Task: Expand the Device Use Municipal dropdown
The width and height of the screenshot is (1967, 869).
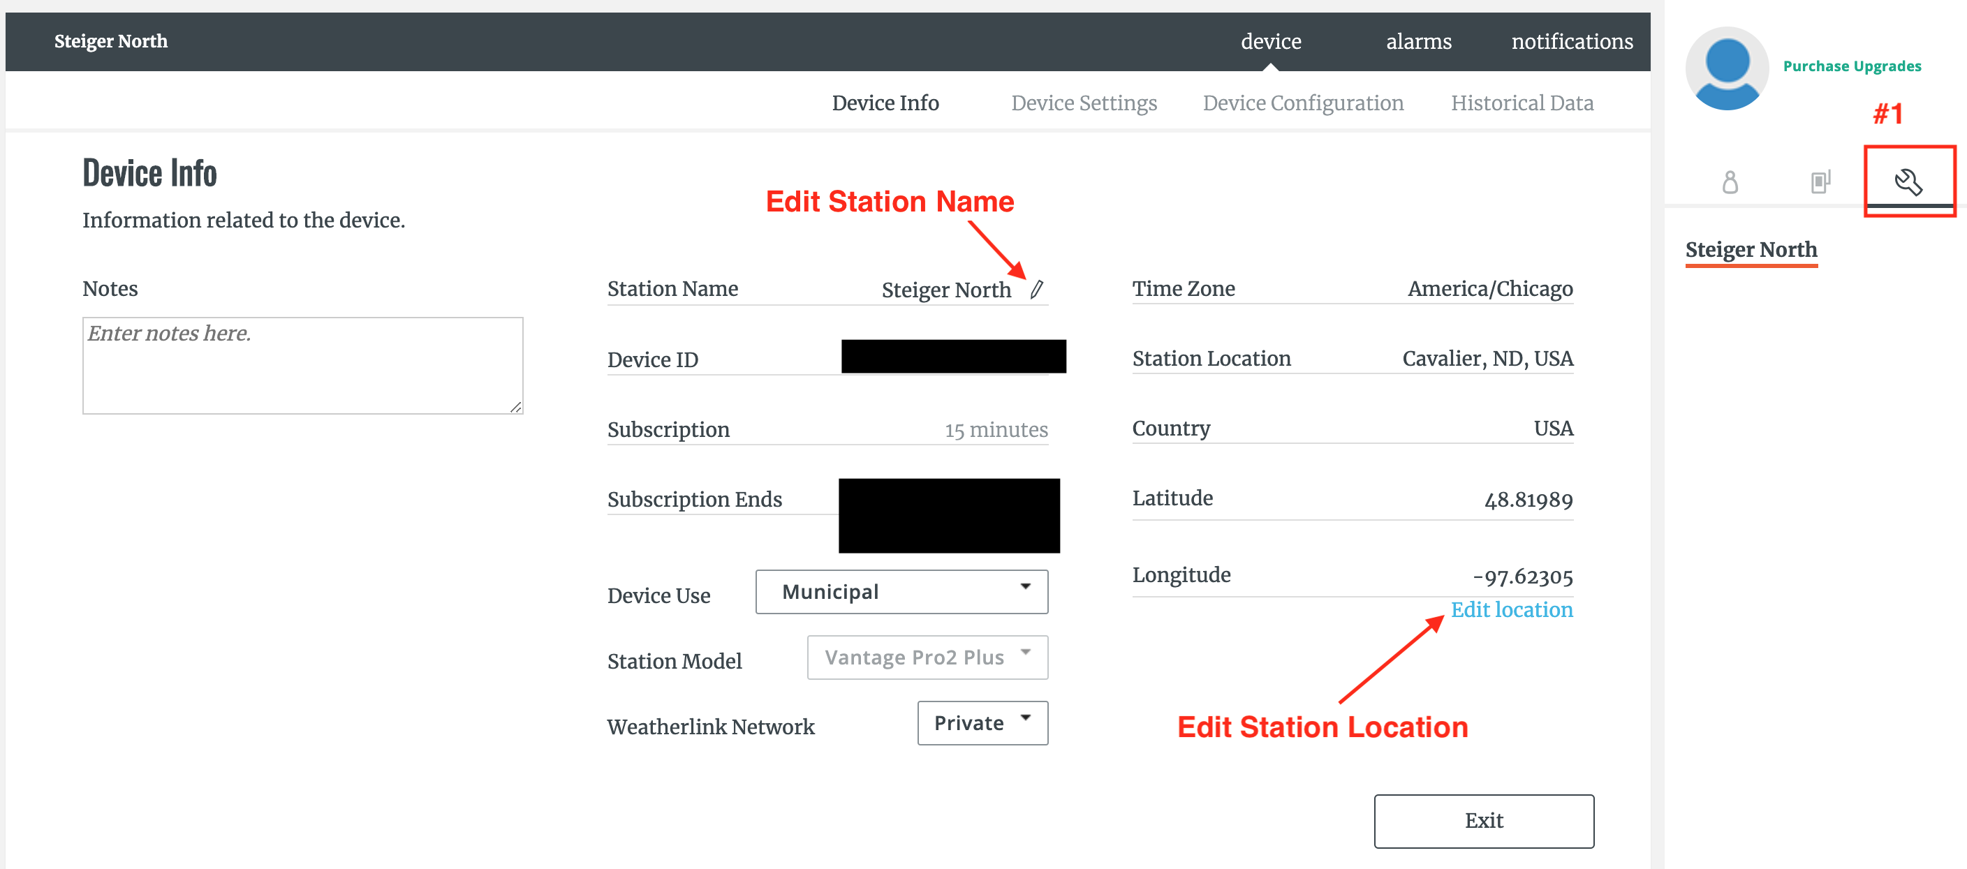Action: pyautogui.click(x=901, y=592)
